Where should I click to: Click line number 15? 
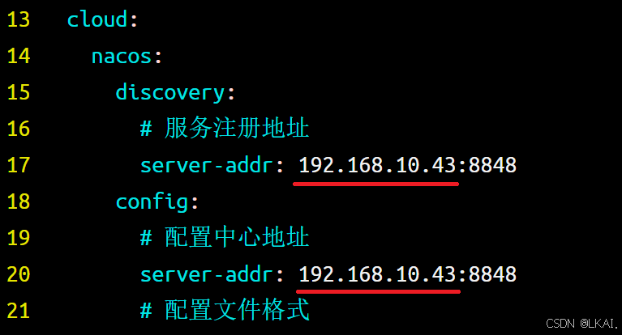point(19,92)
